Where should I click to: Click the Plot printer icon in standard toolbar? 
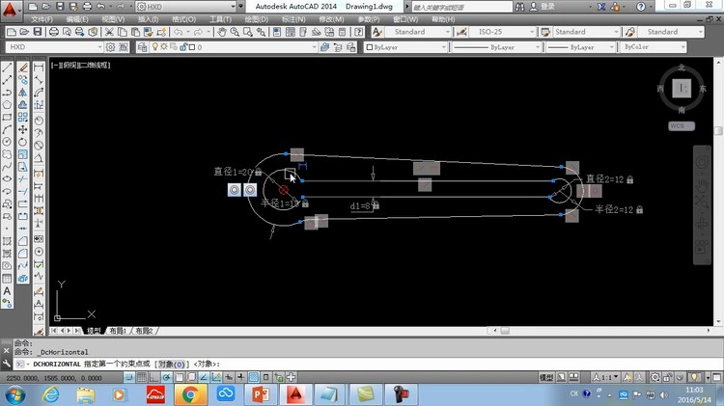(x=53, y=32)
